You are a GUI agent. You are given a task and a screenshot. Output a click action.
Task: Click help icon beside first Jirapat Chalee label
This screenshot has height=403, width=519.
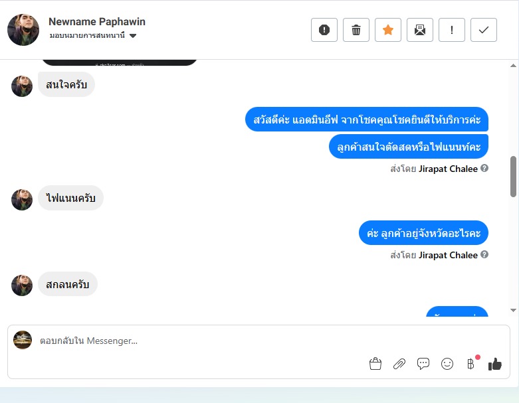[x=484, y=168]
